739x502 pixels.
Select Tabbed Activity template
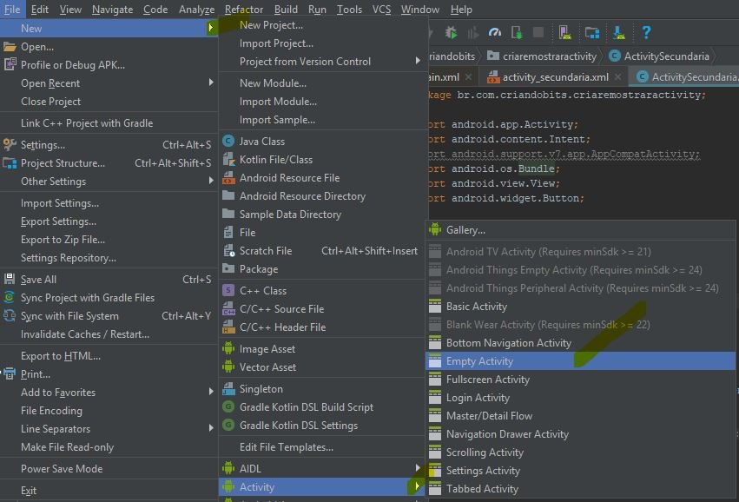pos(581,489)
